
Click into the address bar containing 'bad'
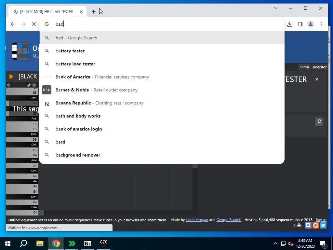[x=162, y=24]
